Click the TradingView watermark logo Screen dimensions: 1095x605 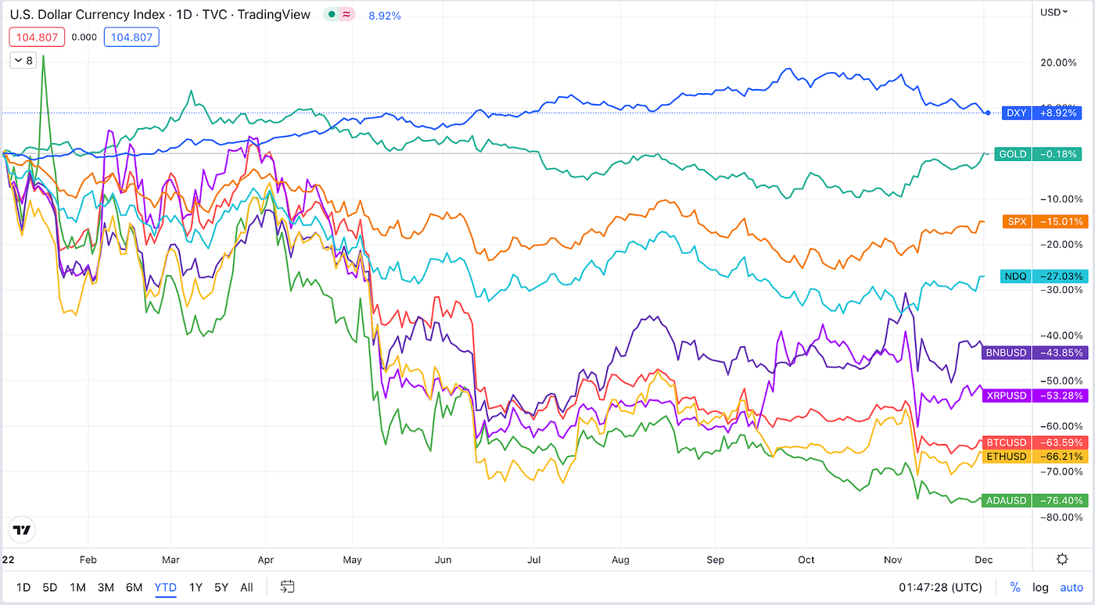(x=21, y=529)
